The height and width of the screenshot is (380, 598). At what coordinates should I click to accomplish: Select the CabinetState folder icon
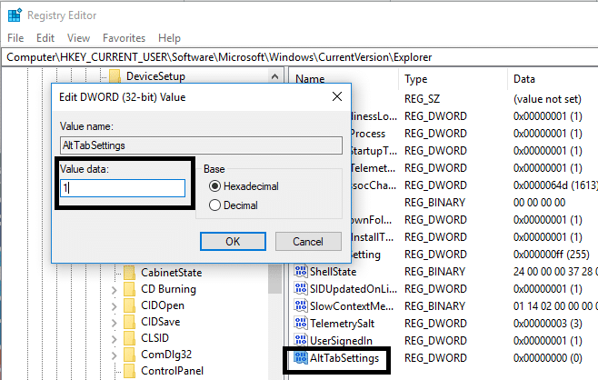(x=129, y=273)
